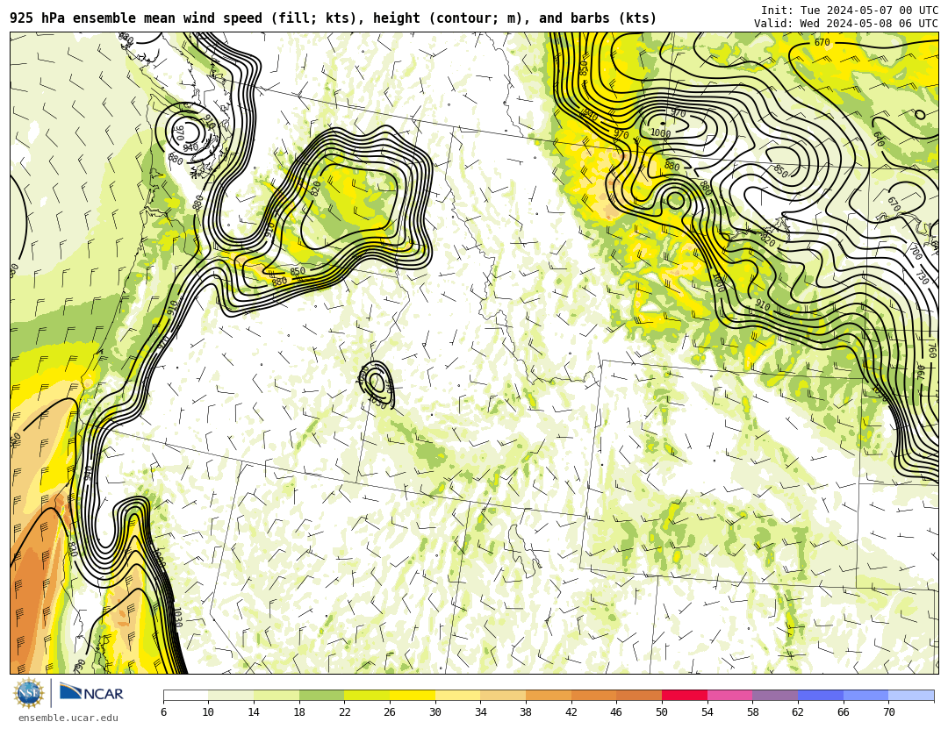Pick the tan 34–38 kts swatch
This screenshot has height=729, width=948.
(503, 695)
